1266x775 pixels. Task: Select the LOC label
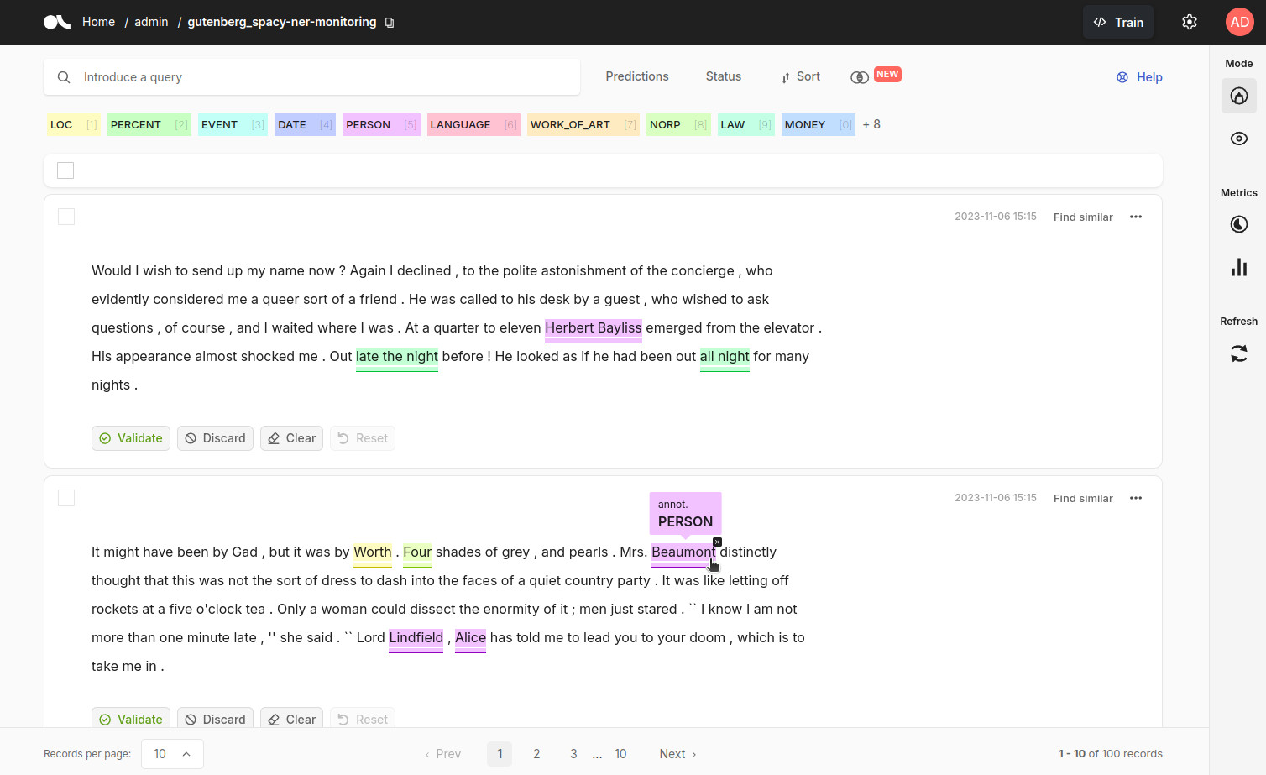74,124
